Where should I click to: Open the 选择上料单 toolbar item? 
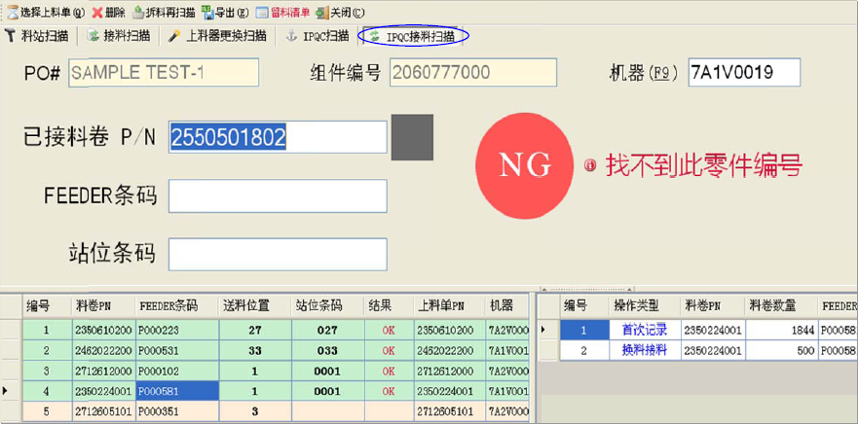[46, 12]
